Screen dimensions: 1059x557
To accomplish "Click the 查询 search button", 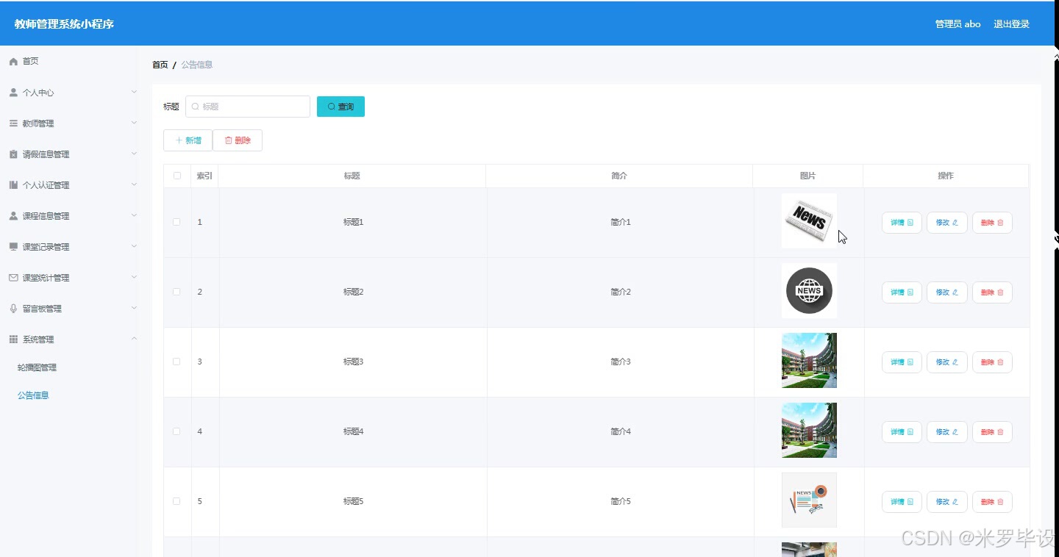I will click(x=340, y=107).
